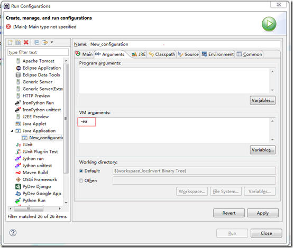The width and height of the screenshot is (293, 248).
Task: Click tree horizontal scroll left arrow
Action: 11,208
